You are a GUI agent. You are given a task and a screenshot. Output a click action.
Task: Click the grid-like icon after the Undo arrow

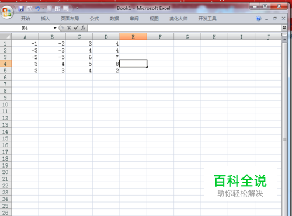click(50, 9)
